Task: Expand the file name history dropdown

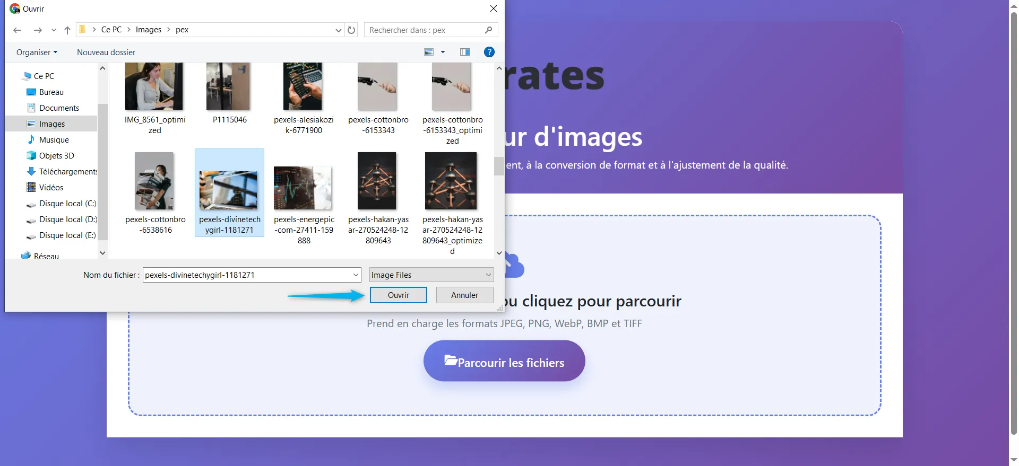Action: pyautogui.click(x=356, y=275)
